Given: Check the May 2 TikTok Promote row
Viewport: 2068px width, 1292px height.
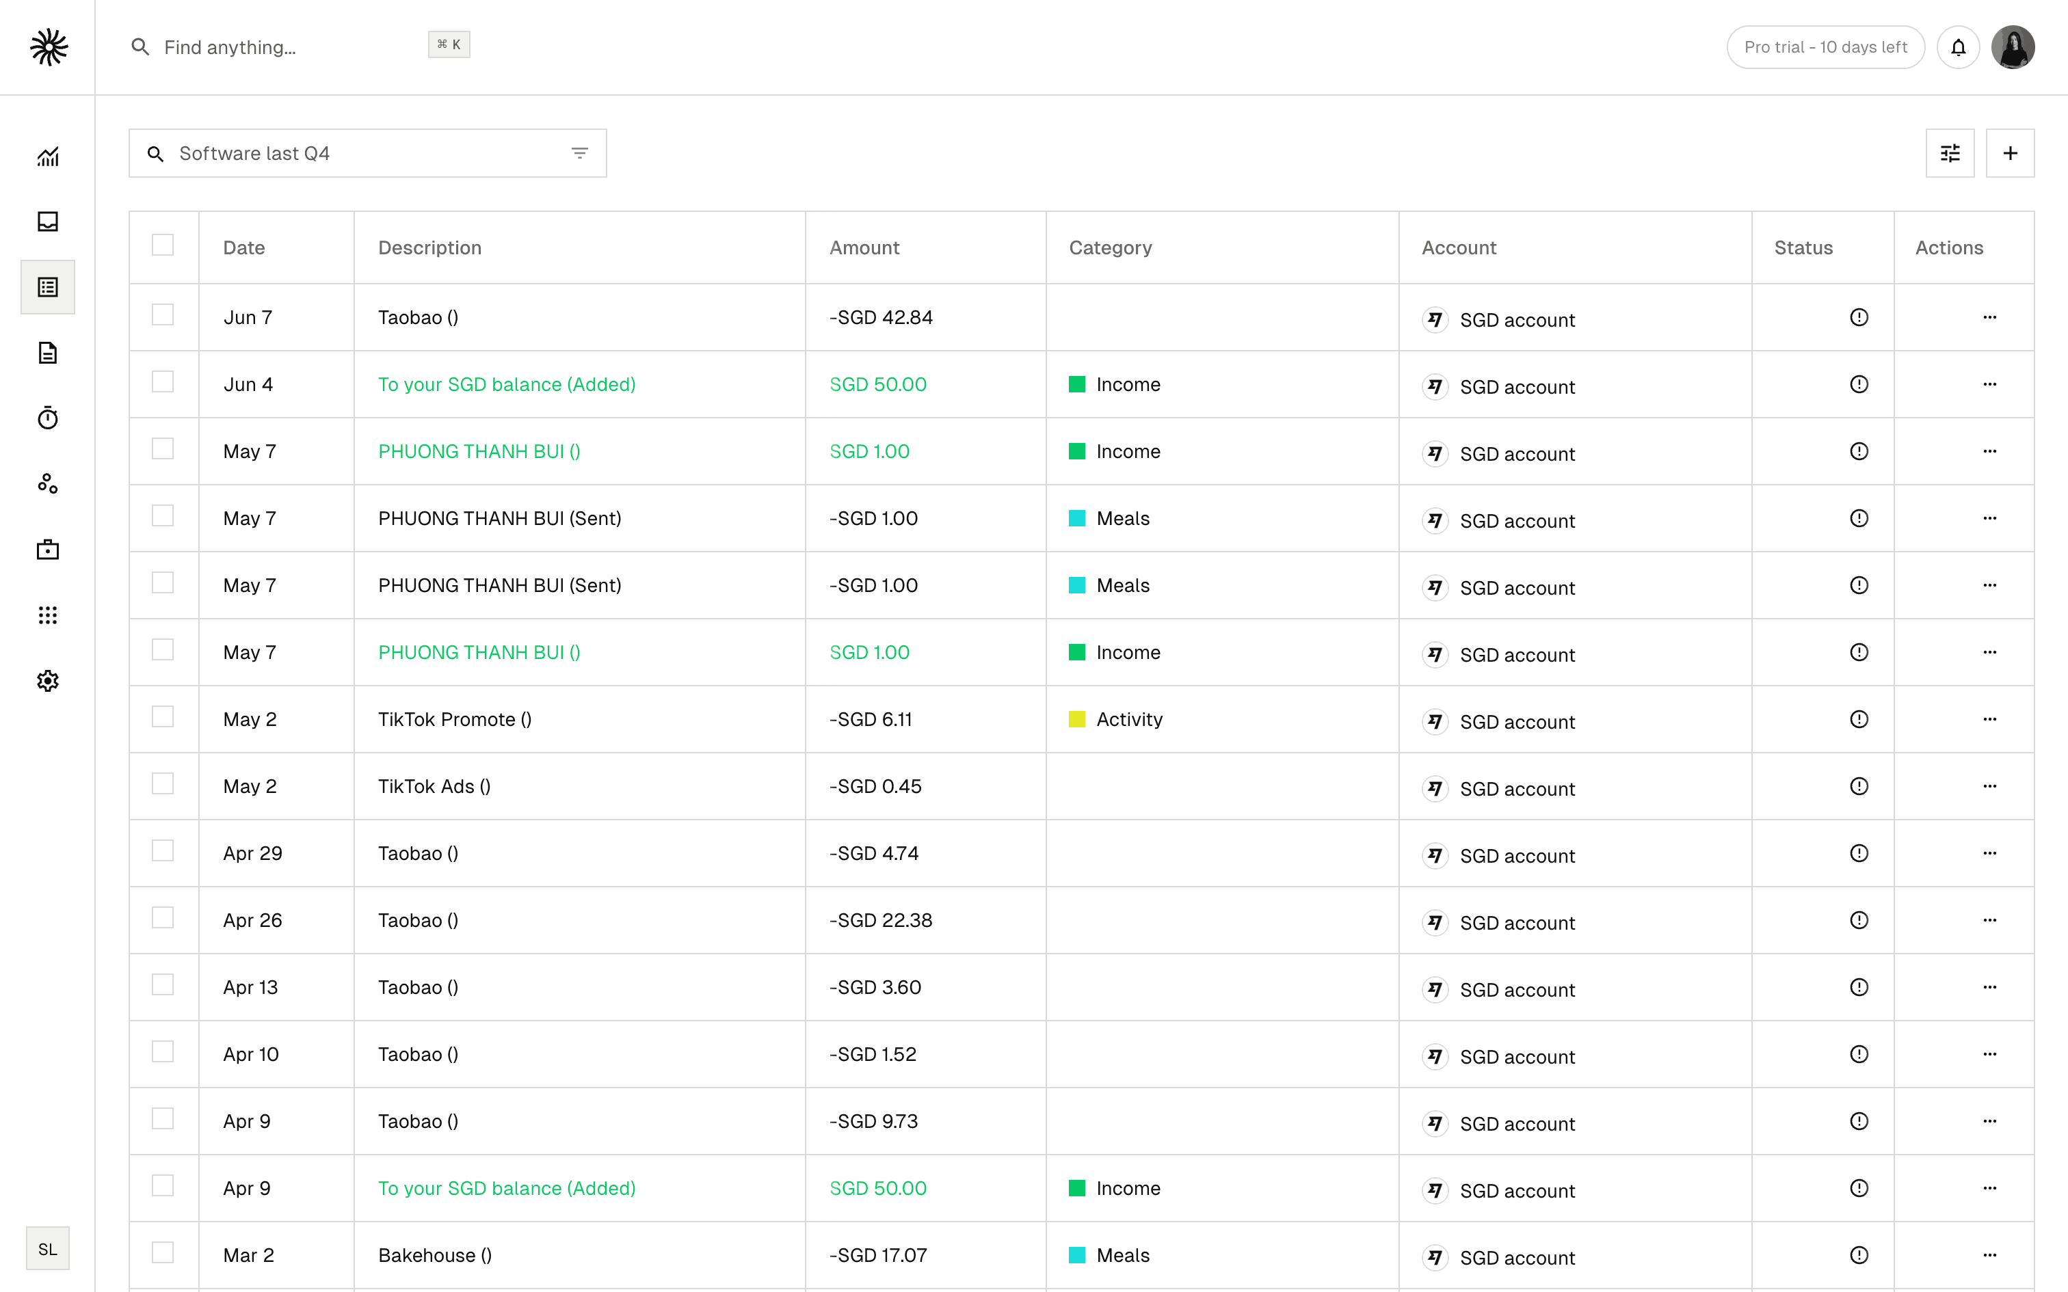Looking at the screenshot, I should [162, 718].
